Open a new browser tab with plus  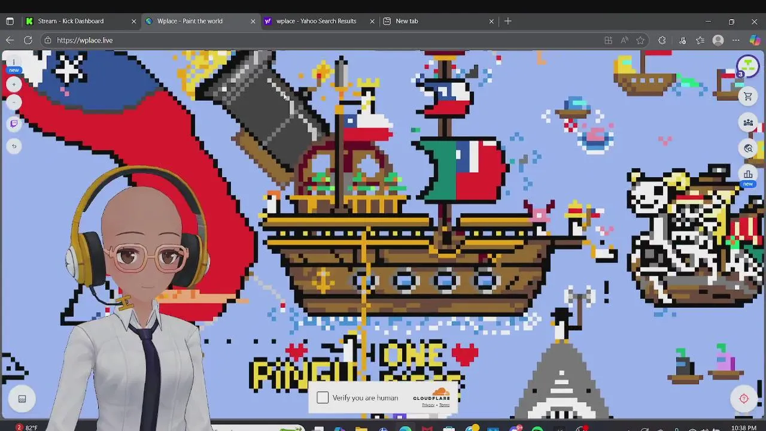pos(508,21)
